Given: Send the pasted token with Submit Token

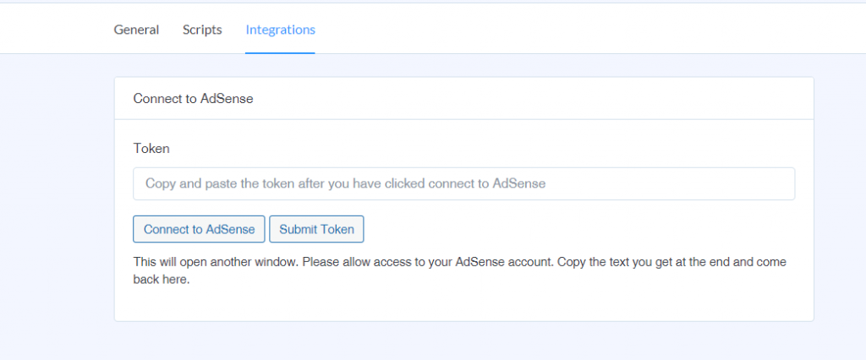Looking at the screenshot, I should 316,229.
